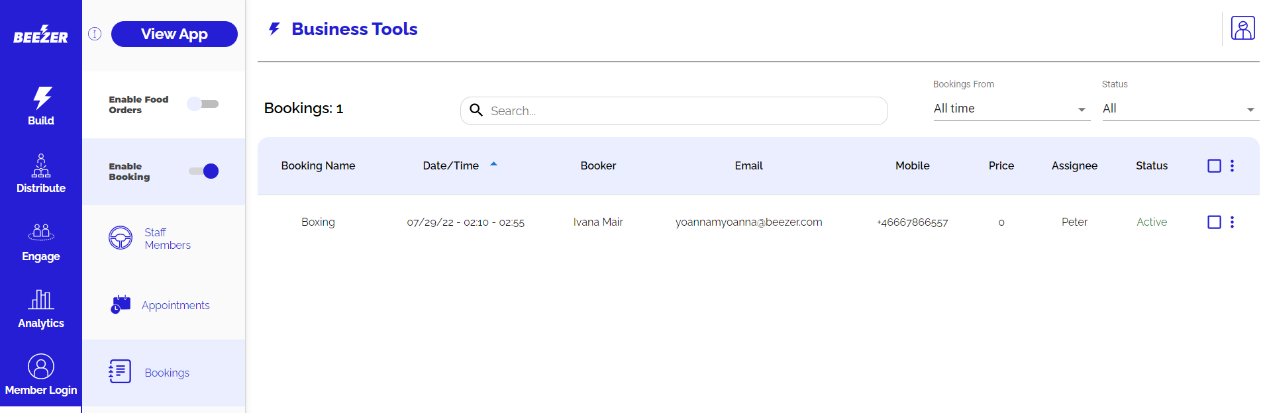This screenshot has height=413, width=1265.
Task: Toggle Enable Food Orders switch
Action: pyautogui.click(x=203, y=104)
